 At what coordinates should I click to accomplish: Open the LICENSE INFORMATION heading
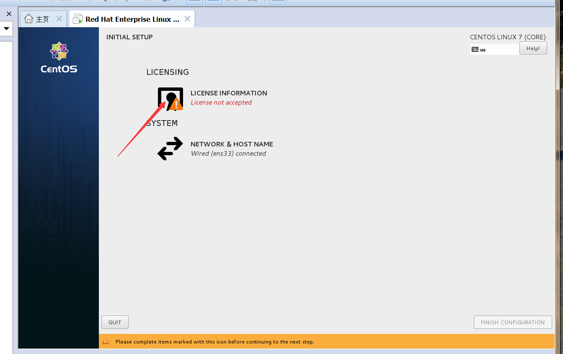coord(229,93)
